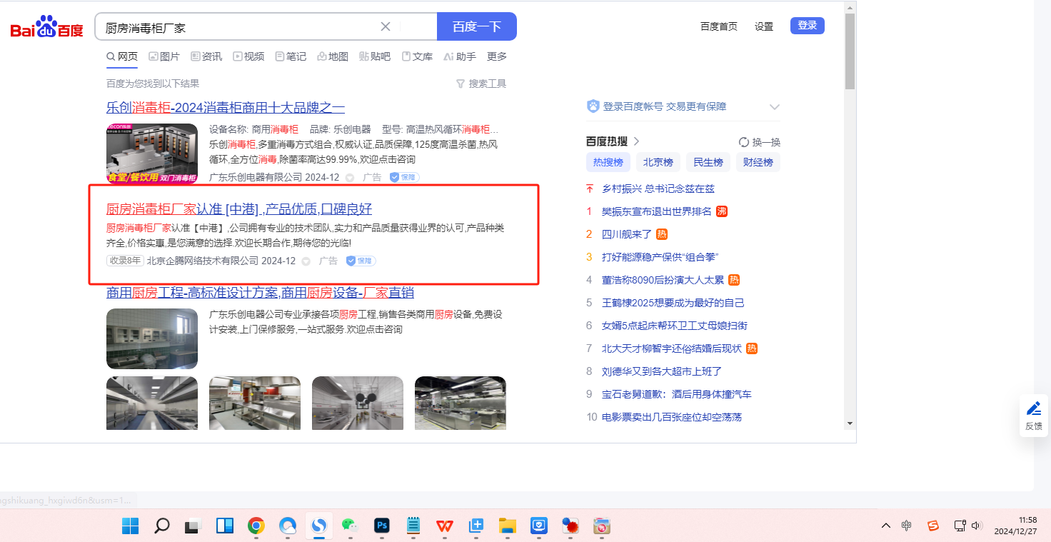
Task: Open network settings from the system tray
Action: click(960, 526)
